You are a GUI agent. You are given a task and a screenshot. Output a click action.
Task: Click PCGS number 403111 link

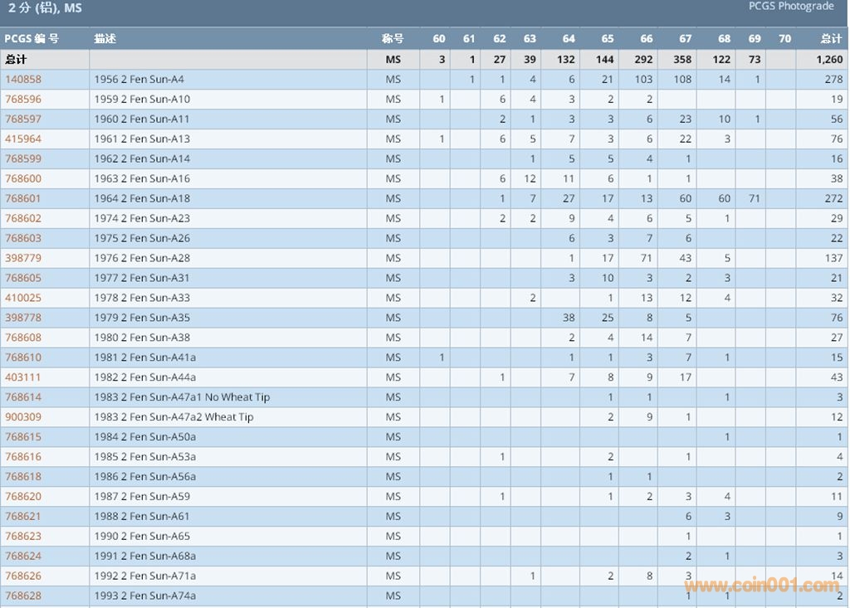[x=23, y=377]
